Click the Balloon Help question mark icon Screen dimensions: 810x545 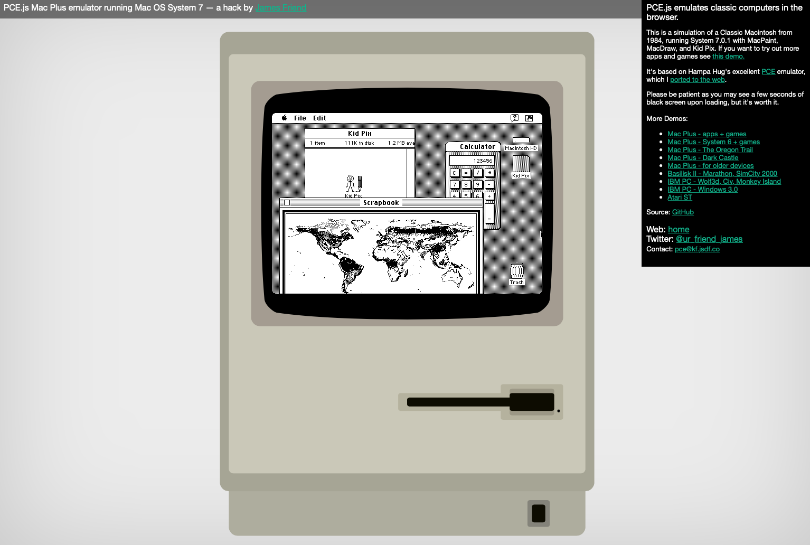(515, 118)
